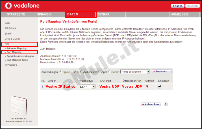Click the Vodafone logo icon
The image size is (202, 129).
tap(8, 6)
